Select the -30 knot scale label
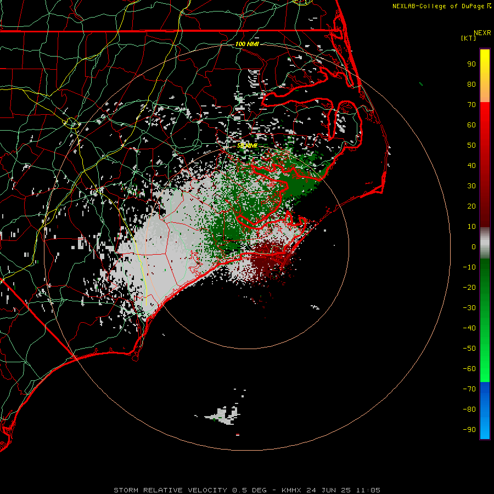Image resolution: width=494 pixels, height=494 pixels. coord(469,308)
